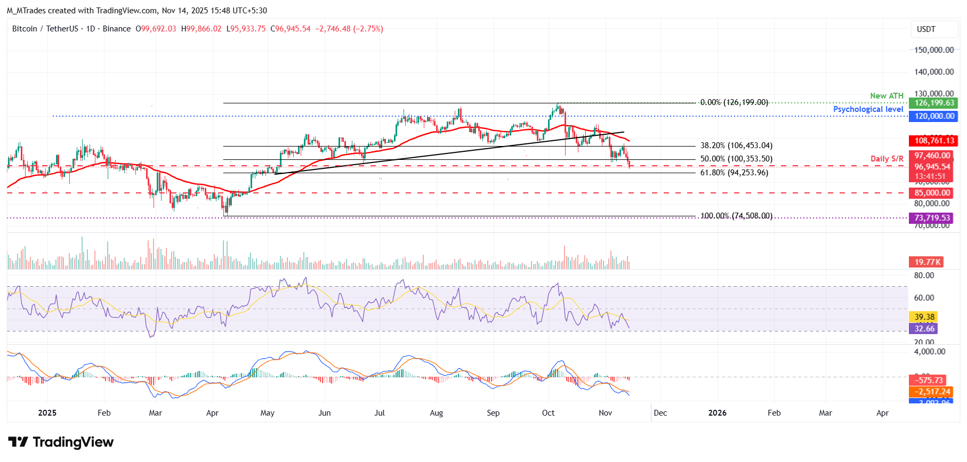
Task: Click the red 97,460.00 Daily S/R tag
Action: [x=932, y=156]
